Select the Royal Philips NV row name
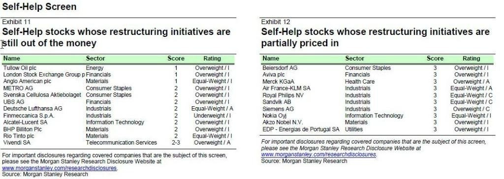Screen dimensions: 504x179 pyautogui.click(x=283, y=95)
